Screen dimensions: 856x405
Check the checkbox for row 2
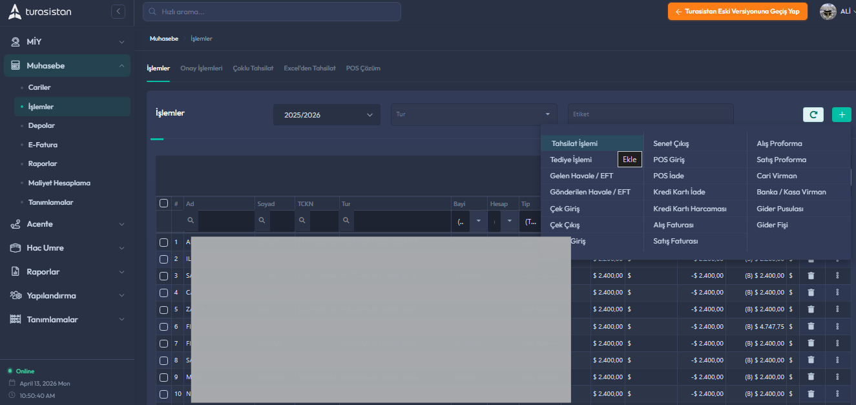pyautogui.click(x=163, y=259)
